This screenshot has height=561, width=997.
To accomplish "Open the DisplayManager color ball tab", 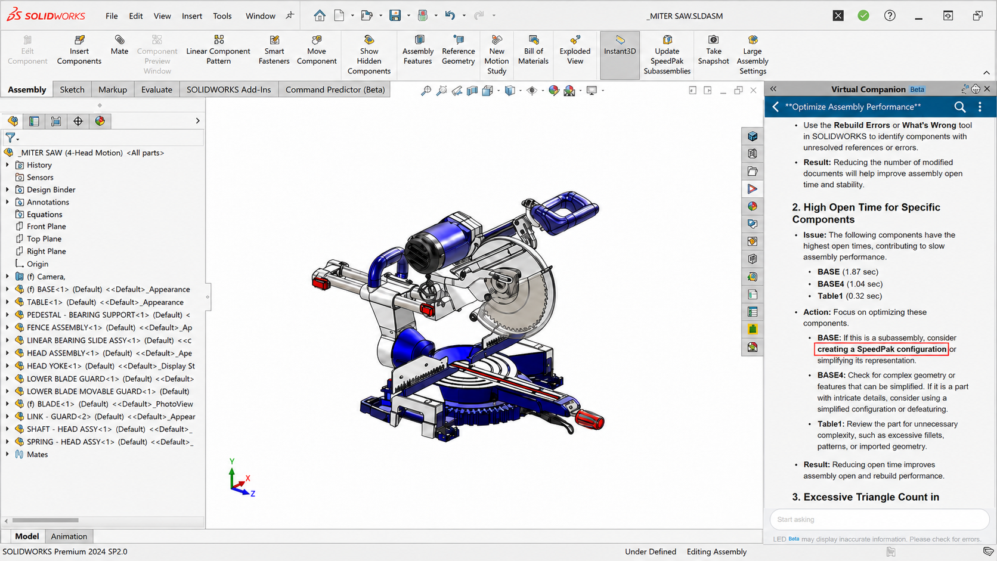I will (100, 121).
